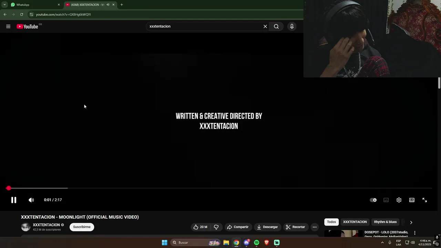Screen dimensions: 441x248
Task: Open Discord from the taskbar
Action: click(x=246, y=242)
